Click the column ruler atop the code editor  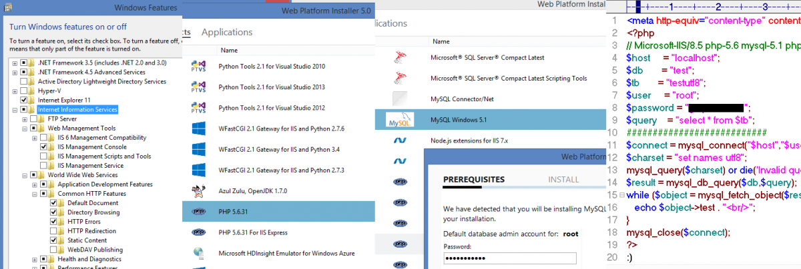[x=713, y=7]
